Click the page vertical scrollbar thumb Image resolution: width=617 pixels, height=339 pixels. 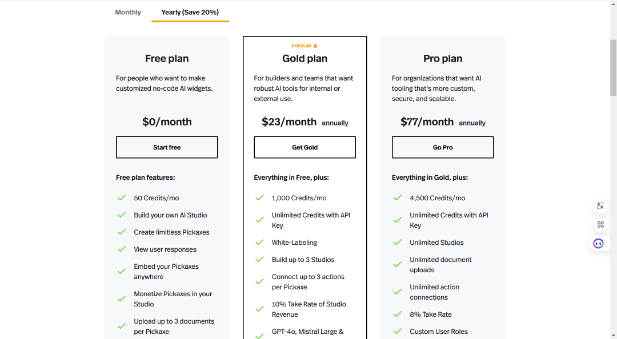tap(613, 67)
